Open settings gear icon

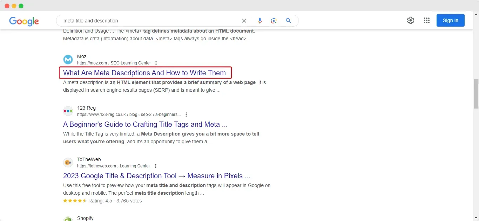411,20
